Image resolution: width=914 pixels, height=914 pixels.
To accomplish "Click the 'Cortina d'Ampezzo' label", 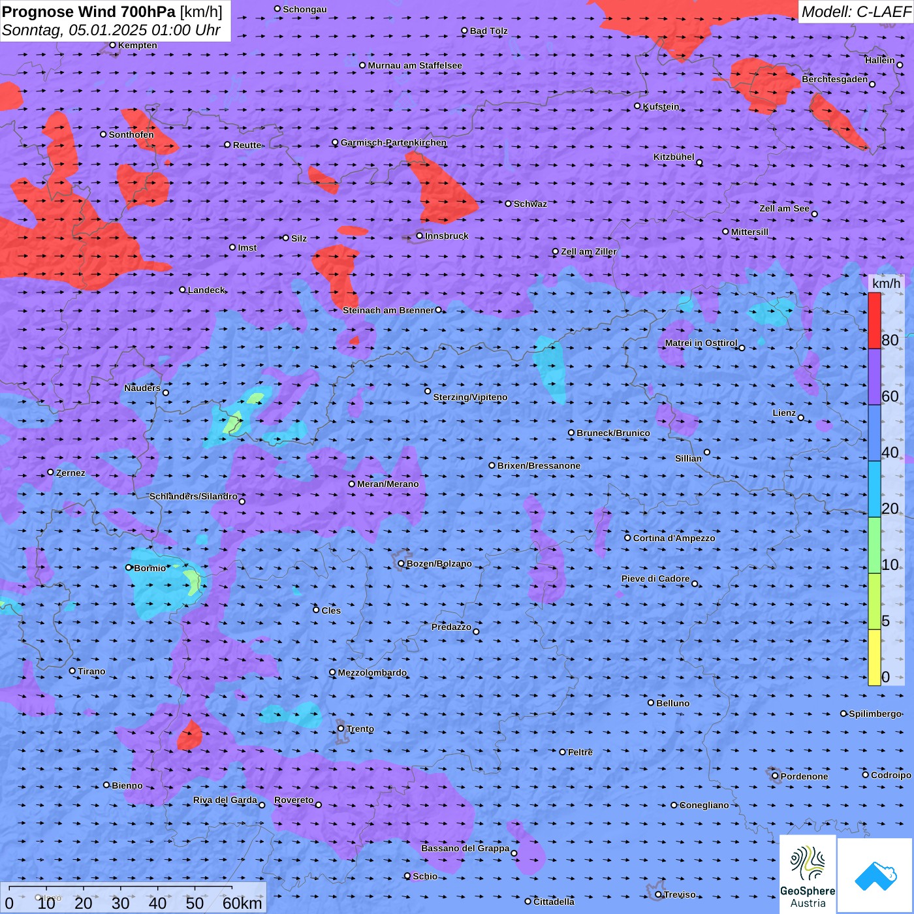I will 674,538.
